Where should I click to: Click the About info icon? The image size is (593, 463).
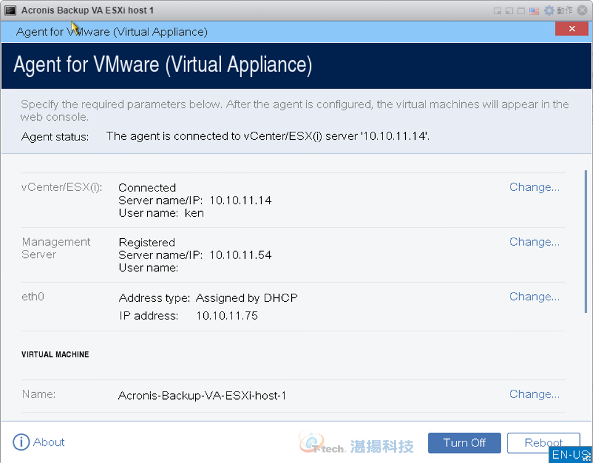coord(21,442)
